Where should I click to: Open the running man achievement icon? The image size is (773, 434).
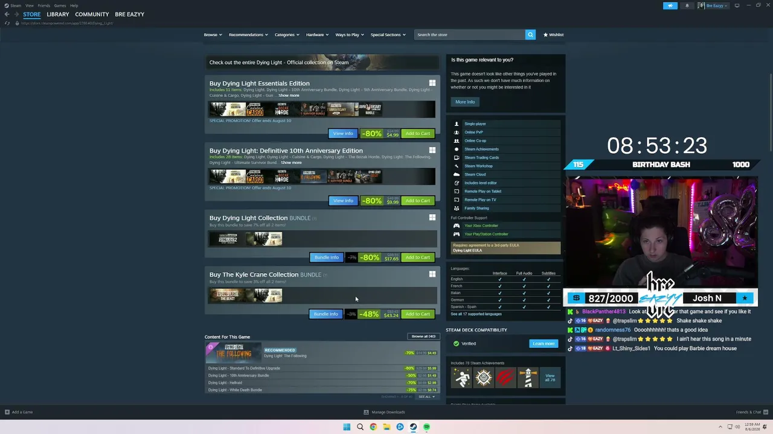[462, 378]
